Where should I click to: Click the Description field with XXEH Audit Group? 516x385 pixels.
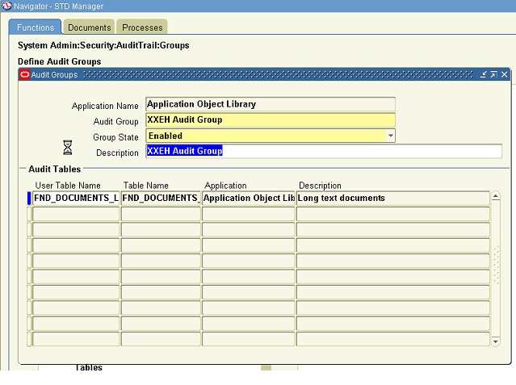323,151
